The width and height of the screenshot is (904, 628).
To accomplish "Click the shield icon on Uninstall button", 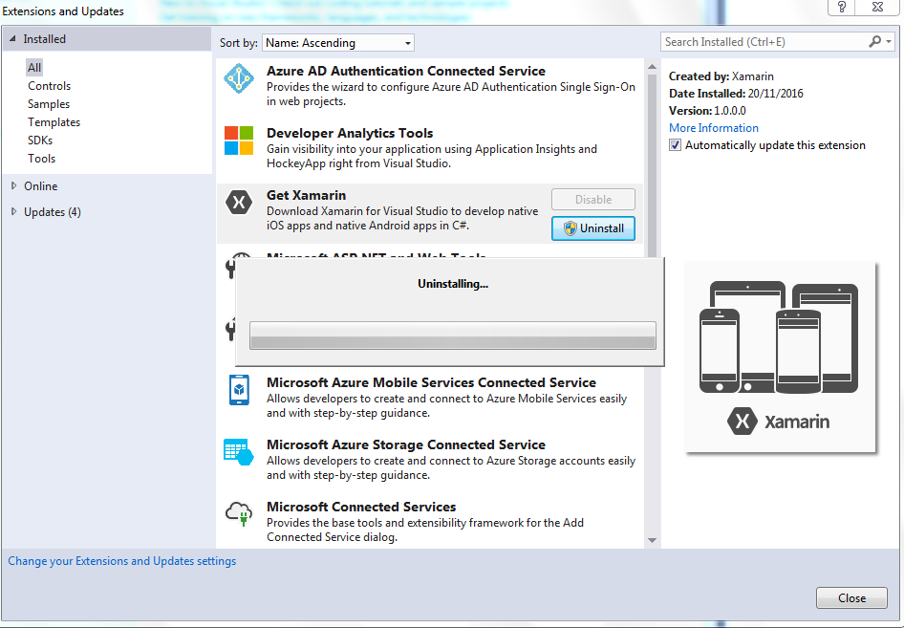I will pyautogui.click(x=570, y=228).
